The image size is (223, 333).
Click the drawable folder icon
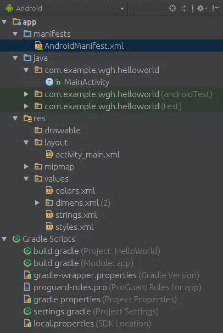(x=38, y=130)
